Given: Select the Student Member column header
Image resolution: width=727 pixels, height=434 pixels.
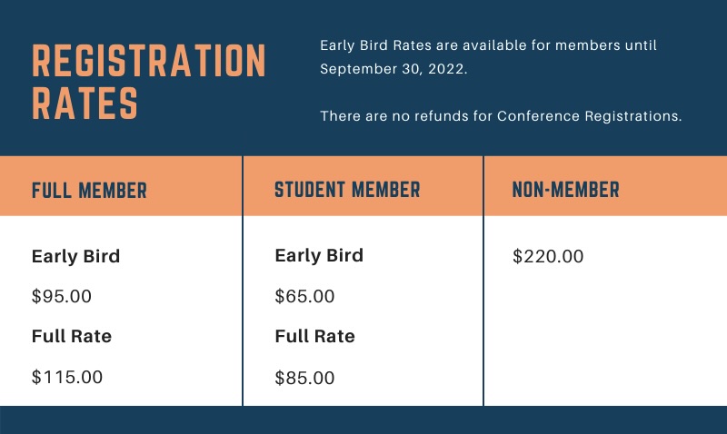Looking at the screenshot, I should [347, 190].
